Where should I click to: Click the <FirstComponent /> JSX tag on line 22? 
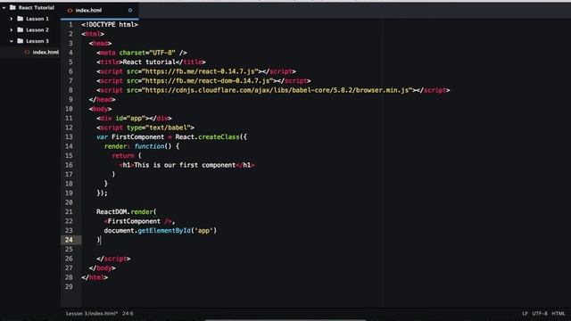tap(137, 221)
